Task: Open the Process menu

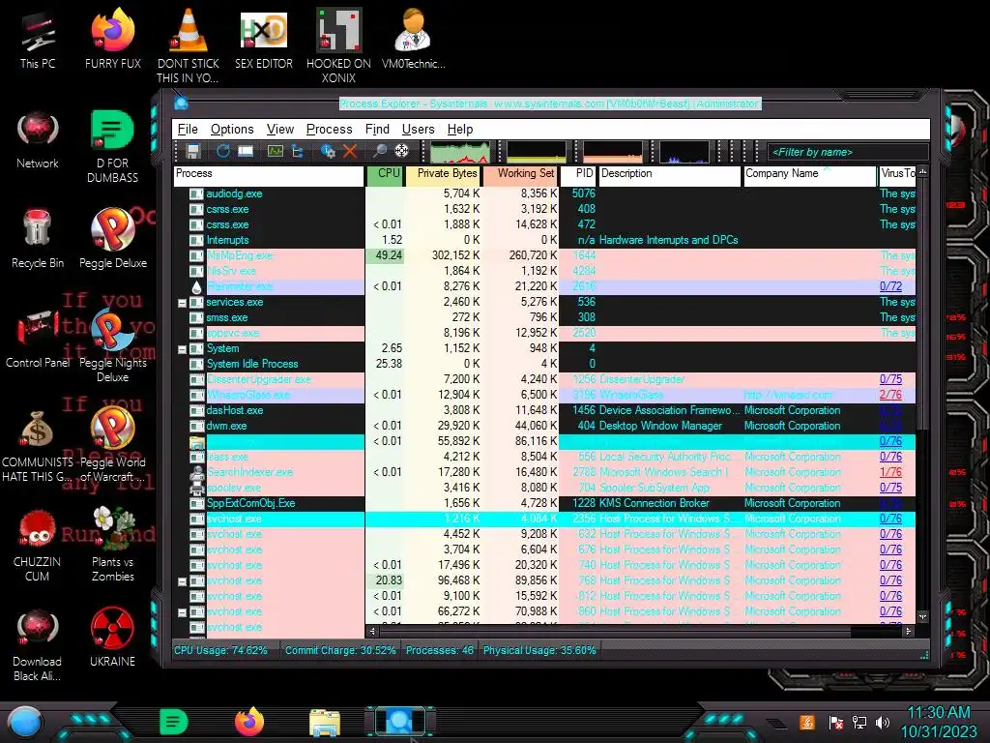Action: (329, 129)
